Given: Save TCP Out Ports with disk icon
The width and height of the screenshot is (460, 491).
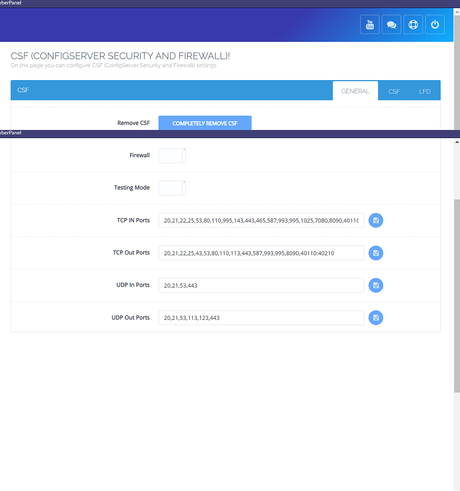Looking at the screenshot, I should point(375,253).
